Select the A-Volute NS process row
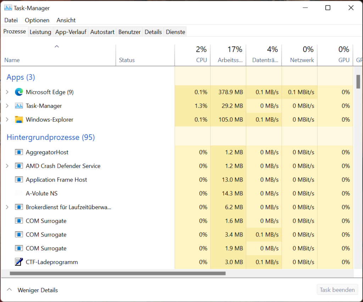 click(177, 193)
